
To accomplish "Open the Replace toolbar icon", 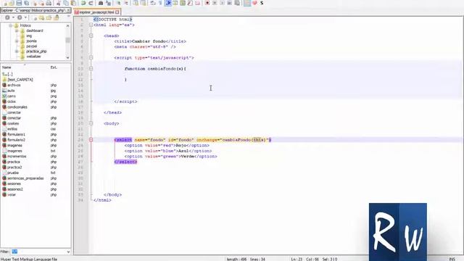I will click(x=108, y=3).
